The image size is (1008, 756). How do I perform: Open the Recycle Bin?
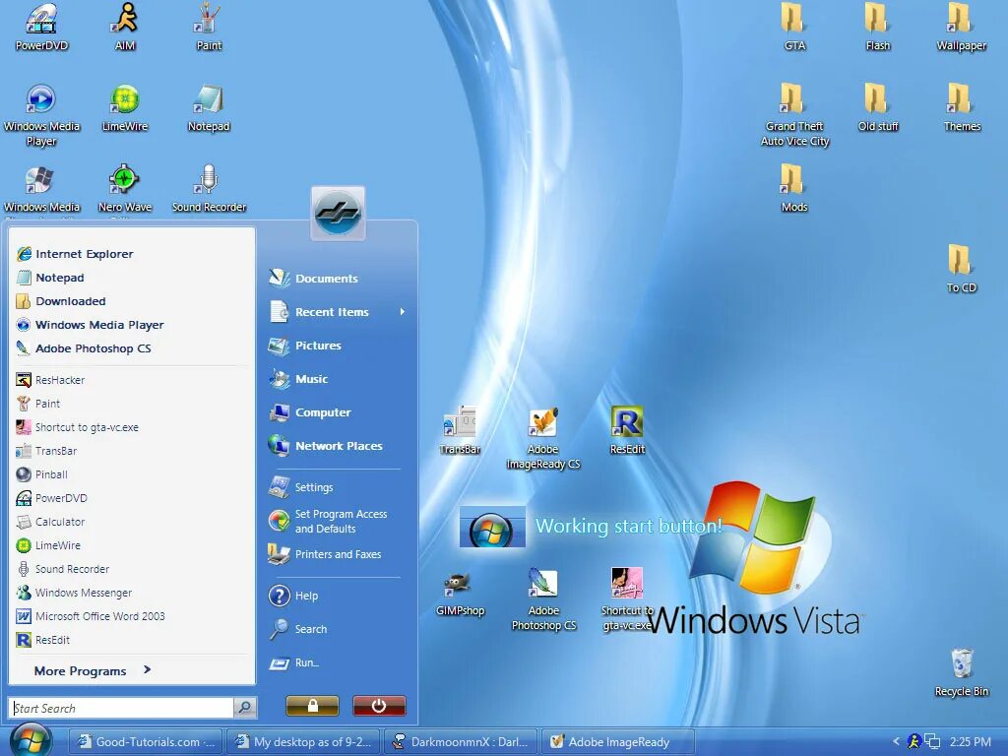click(x=962, y=672)
